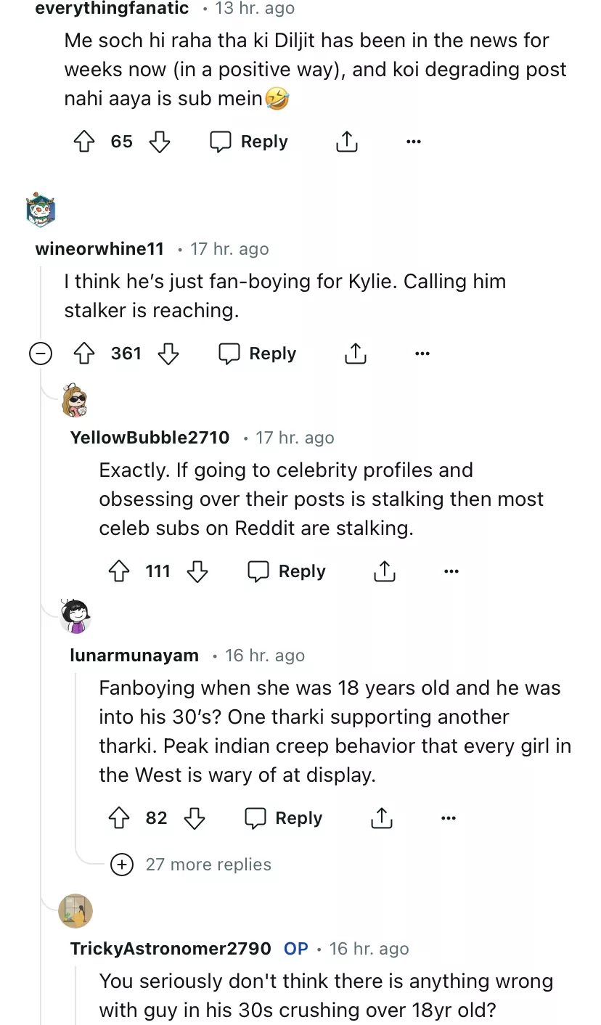This screenshot has width=601, height=1025.
Task: Upvote wineorwhine11's comment with 361 votes
Action: click(x=86, y=354)
